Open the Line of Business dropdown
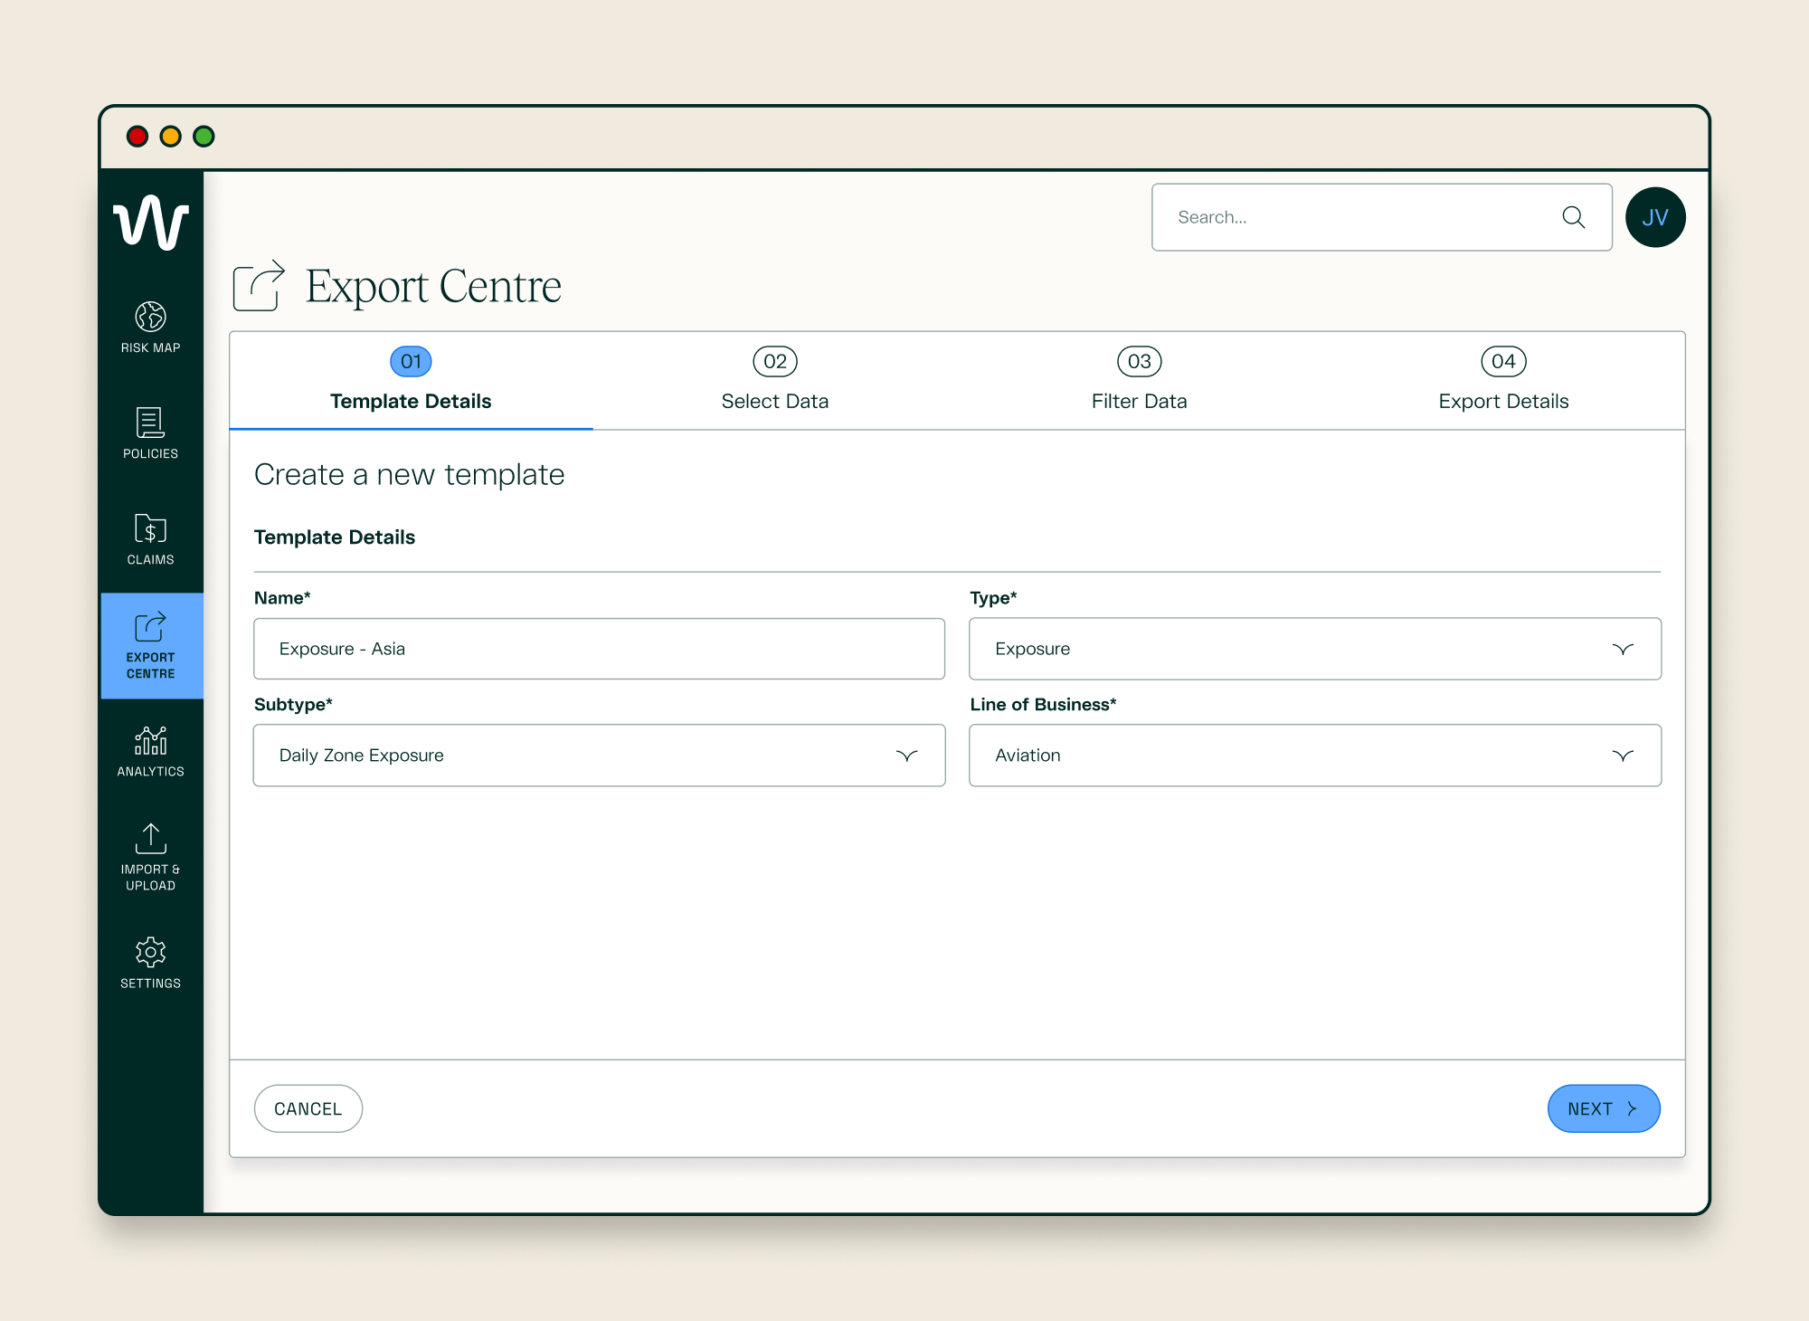This screenshot has height=1321, width=1809. (1315, 756)
